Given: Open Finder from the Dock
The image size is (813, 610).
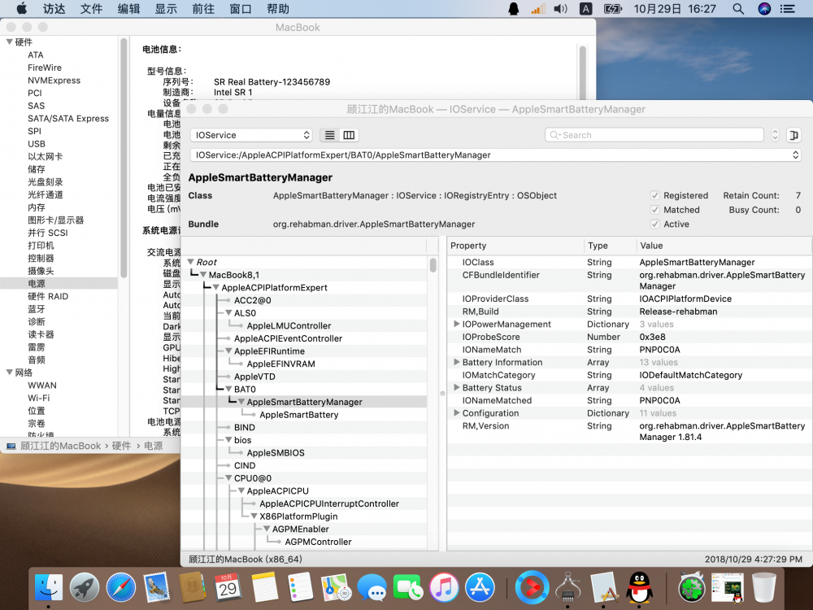Looking at the screenshot, I should (x=49, y=587).
